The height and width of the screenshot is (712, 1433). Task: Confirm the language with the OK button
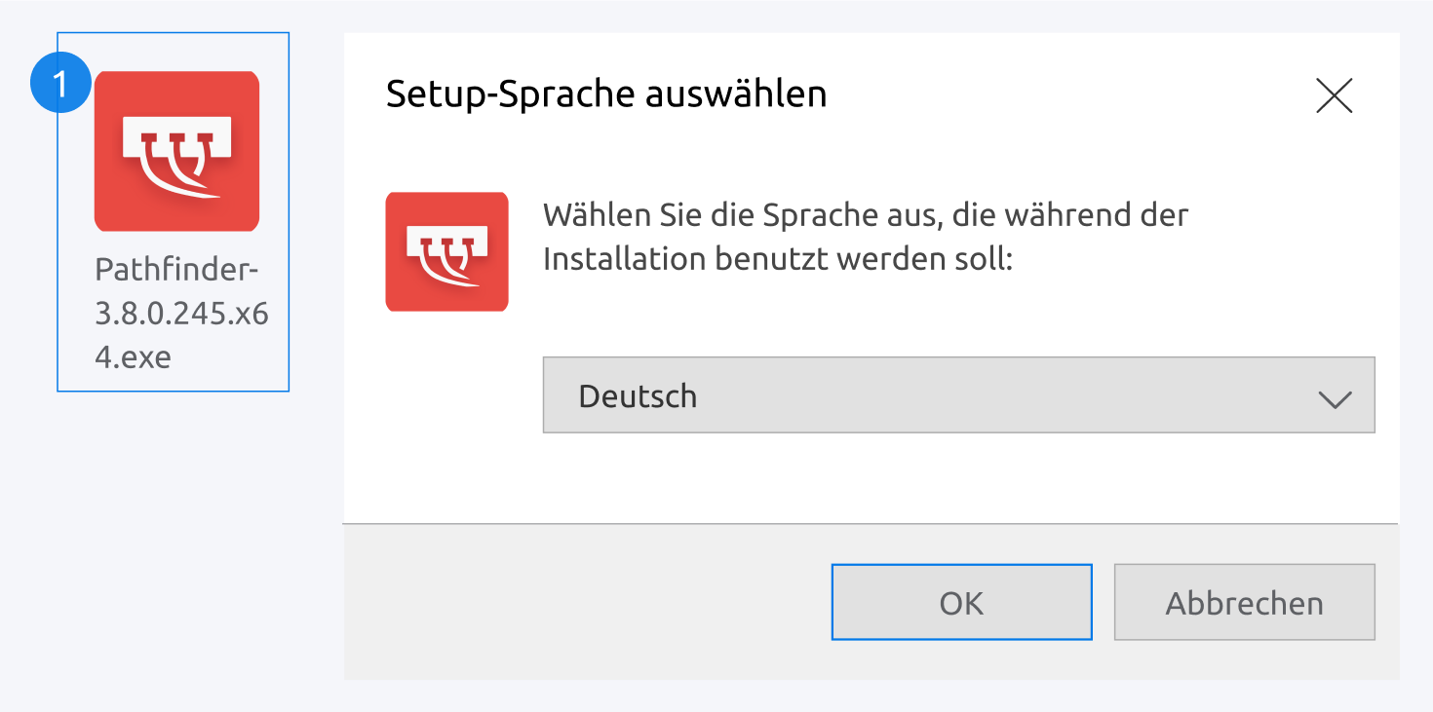click(x=961, y=603)
